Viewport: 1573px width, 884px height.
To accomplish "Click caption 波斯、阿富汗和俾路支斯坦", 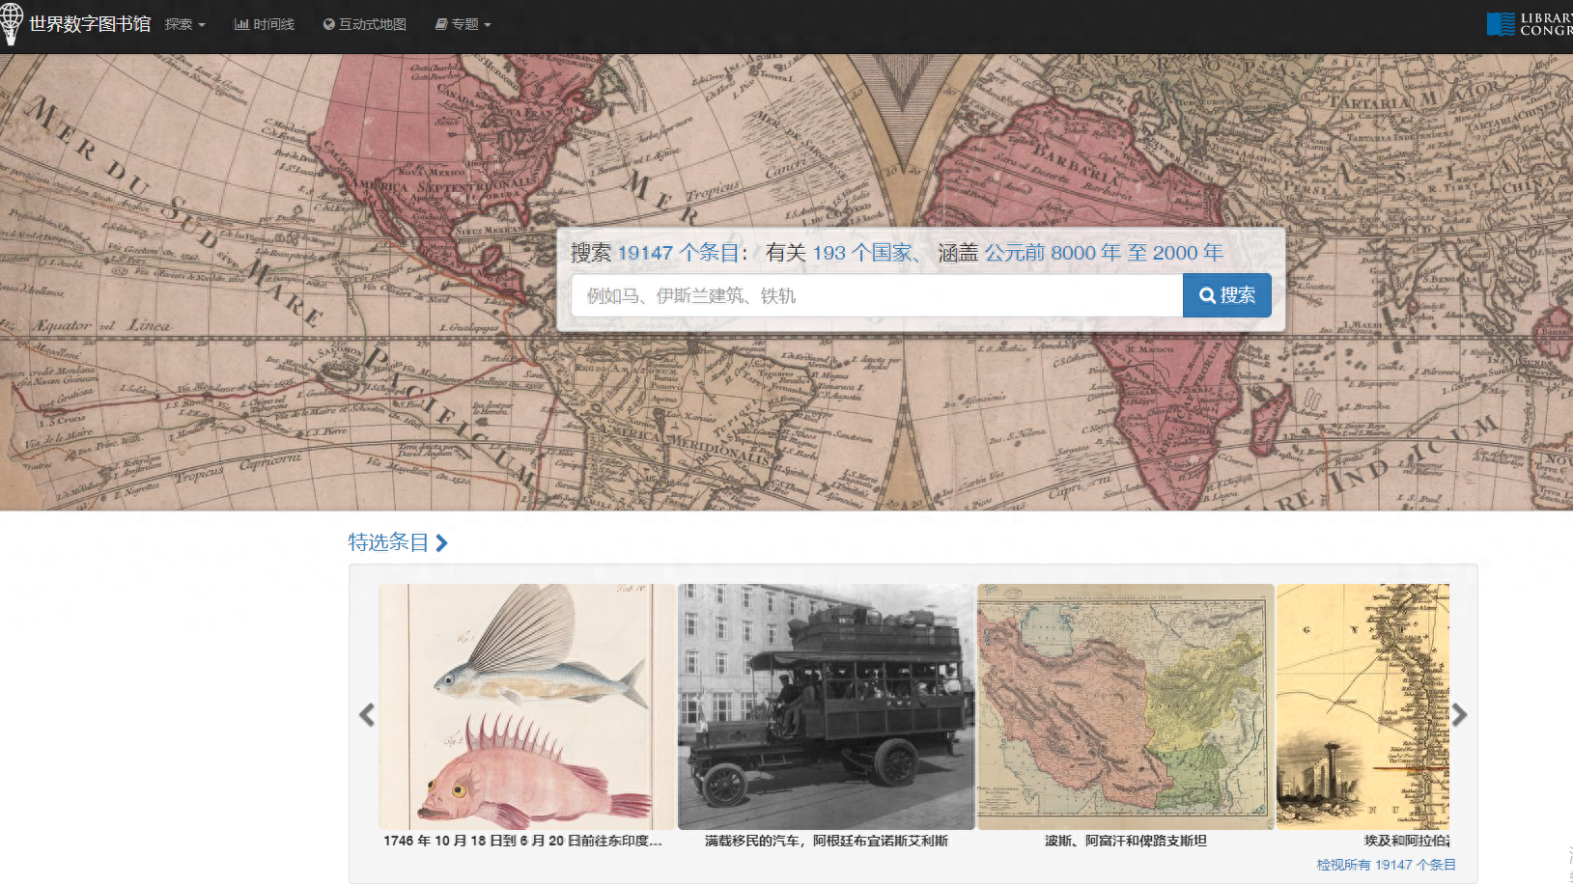I will tap(1126, 841).
